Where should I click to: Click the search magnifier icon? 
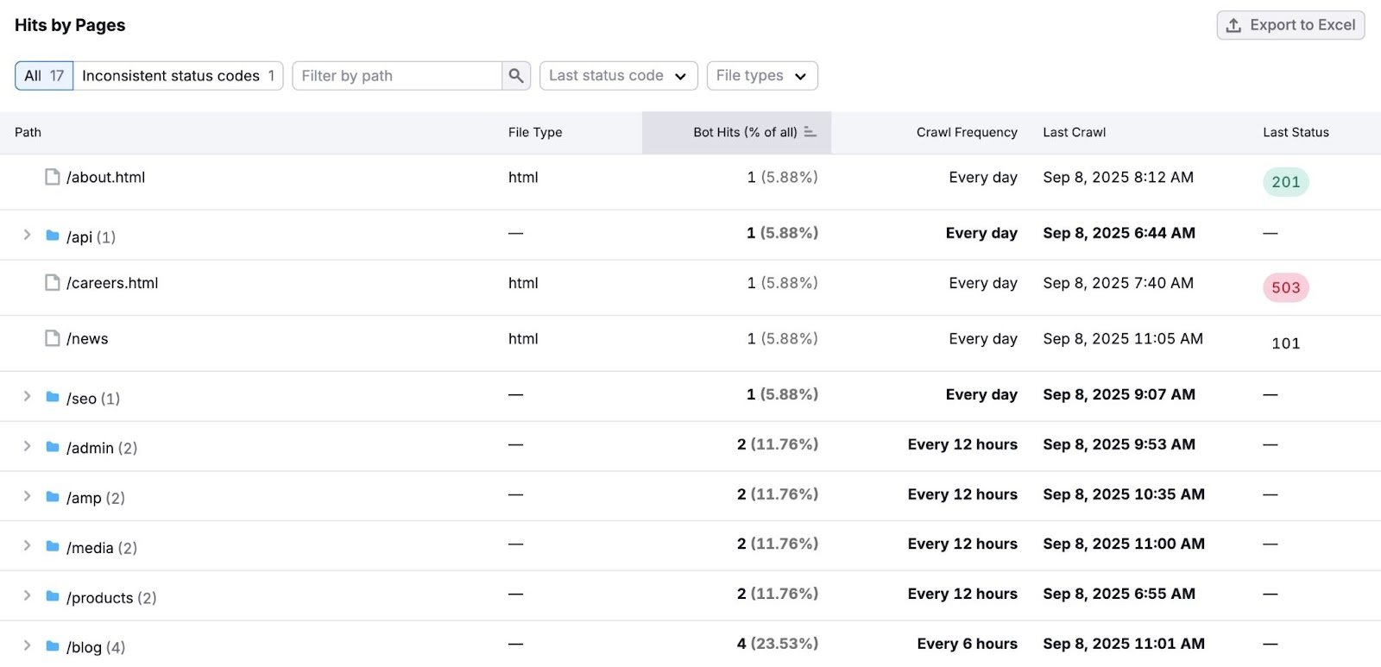pyautogui.click(x=516, y=76)
